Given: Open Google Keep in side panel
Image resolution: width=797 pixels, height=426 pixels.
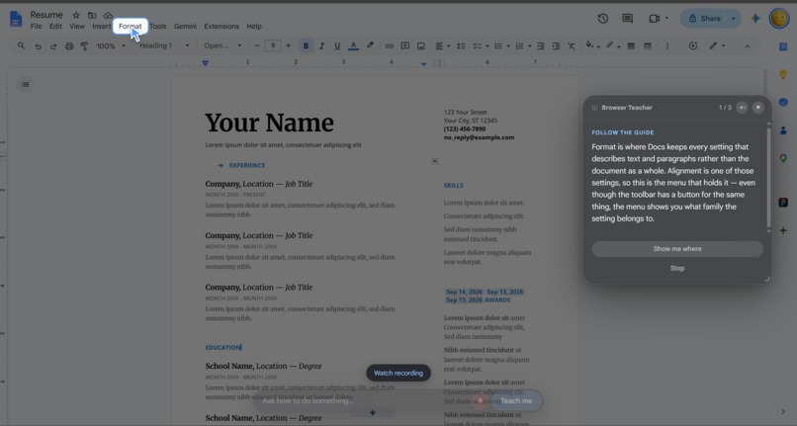Looking at the screenshot, I should pos(783,75).
